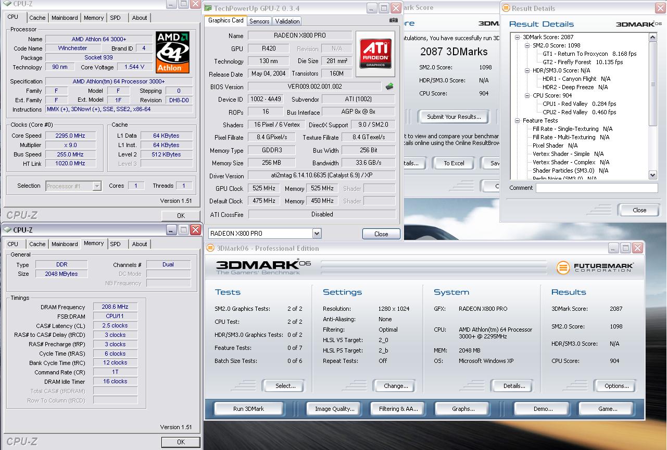Screen dimensions: 667x450
Task: Click the Futuremark Corporation logo
Action: pyautogui.click(x=595, y=267)
